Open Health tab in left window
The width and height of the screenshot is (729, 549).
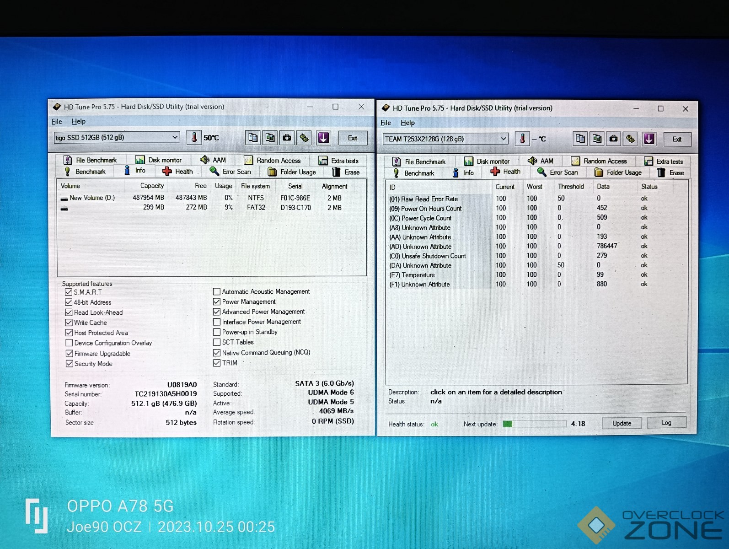177,172
